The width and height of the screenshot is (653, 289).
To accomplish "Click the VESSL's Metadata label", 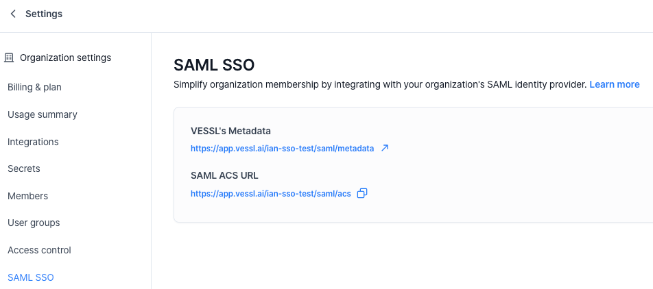I will pyautogui.click(x=230, y=131).
